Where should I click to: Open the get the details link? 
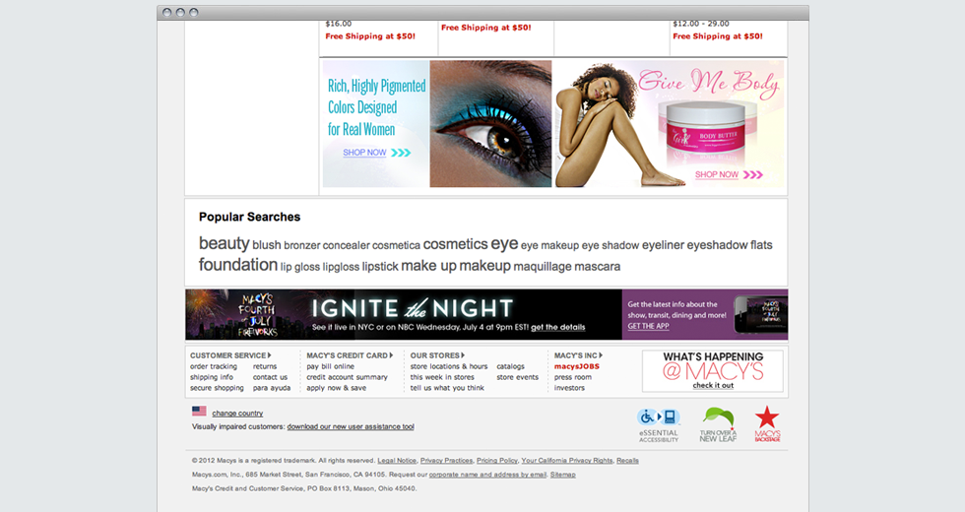pos(557,327)
